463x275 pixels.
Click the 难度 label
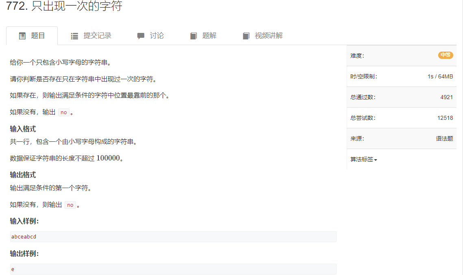tap(357, 56)
